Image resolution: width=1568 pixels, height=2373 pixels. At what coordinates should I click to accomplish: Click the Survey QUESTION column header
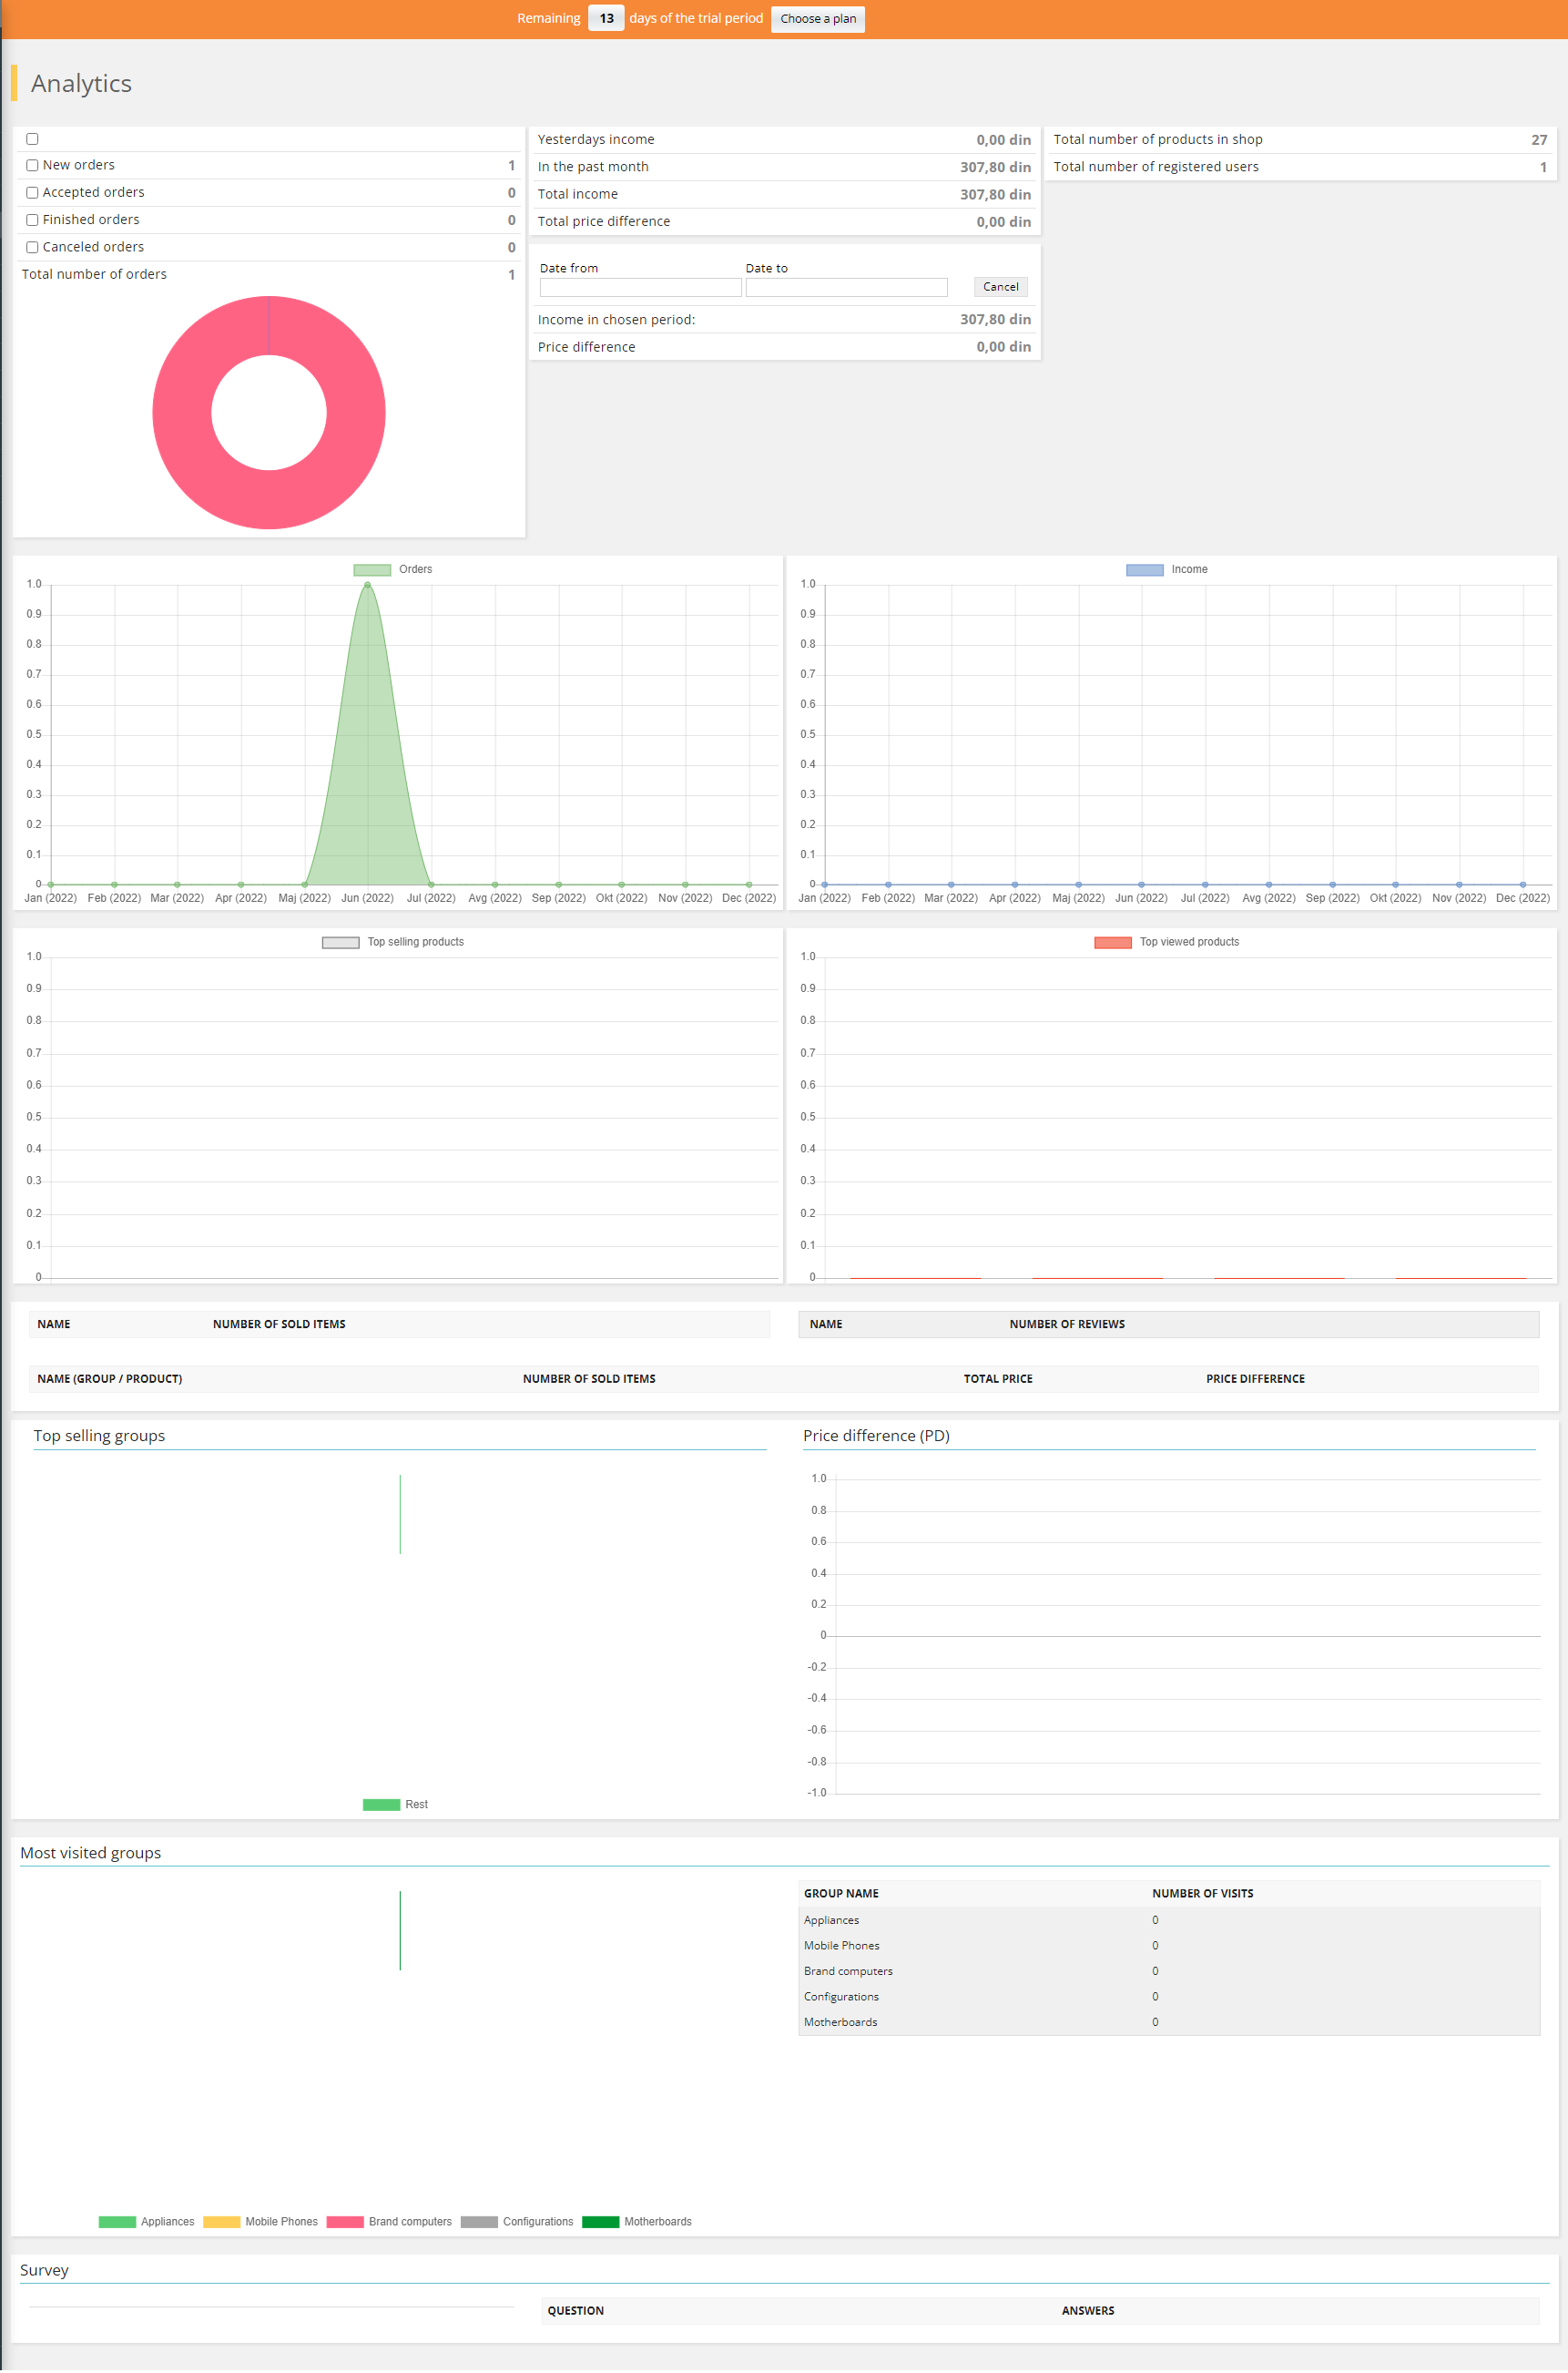(x=575, y=2311)
